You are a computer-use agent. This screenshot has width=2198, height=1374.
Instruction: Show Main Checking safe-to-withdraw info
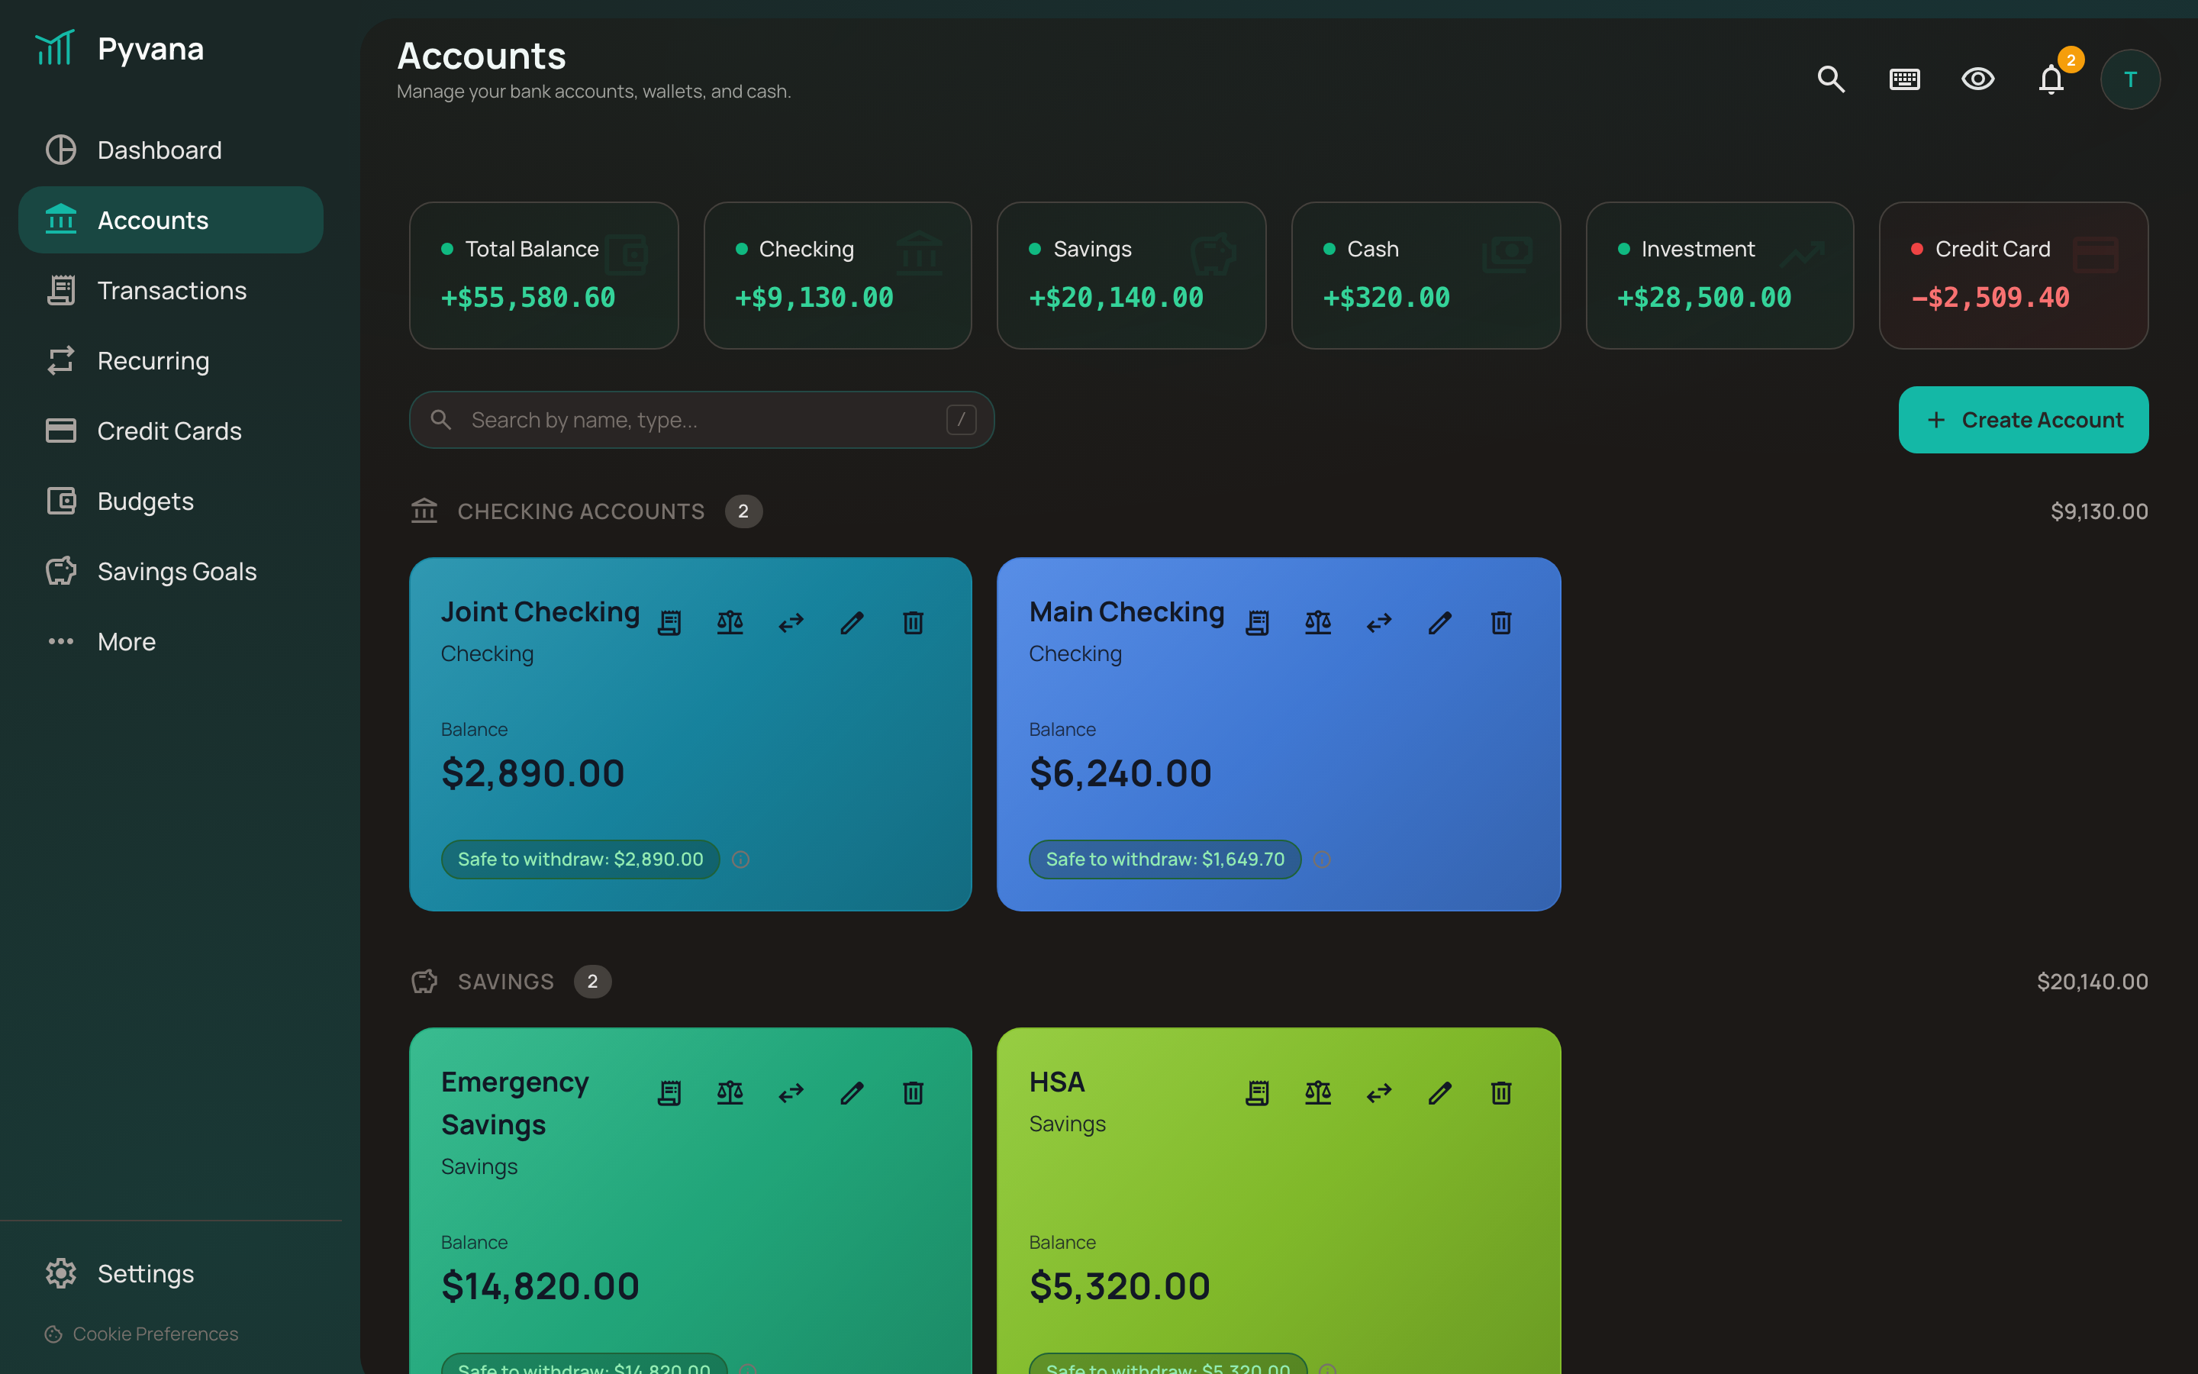[1323, 860]
